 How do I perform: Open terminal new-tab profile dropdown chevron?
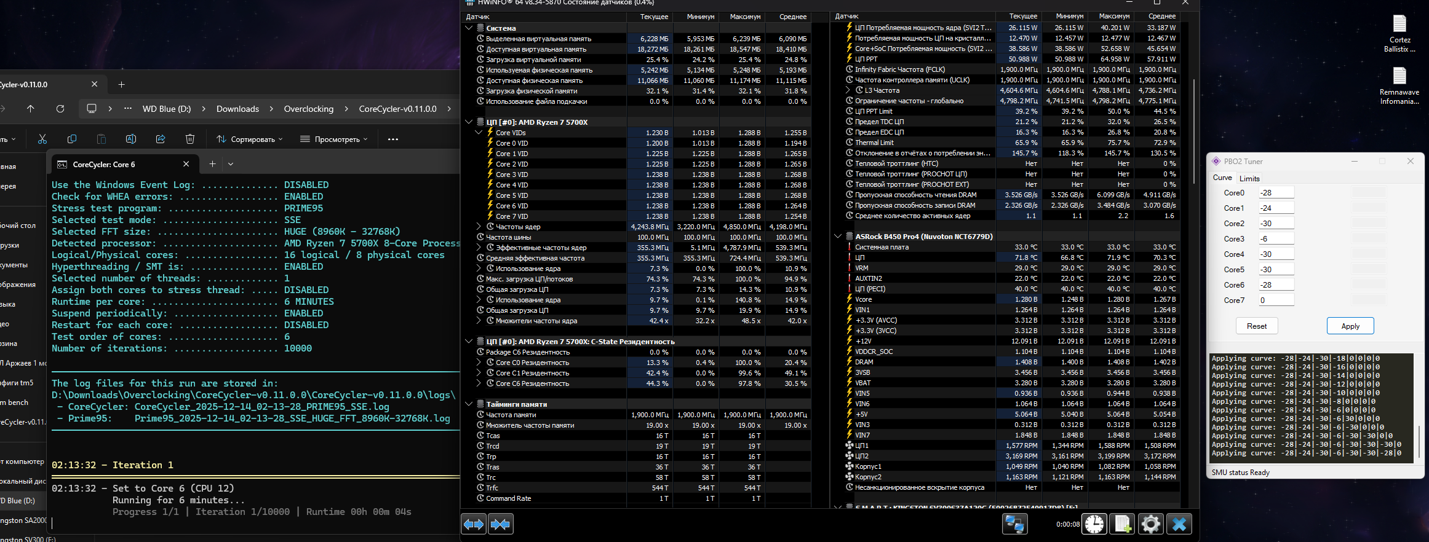click(231, 164)
